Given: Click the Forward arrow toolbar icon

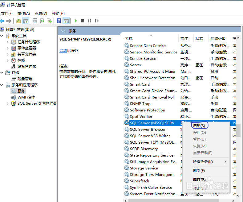Looking at the screenshot, I should pyautogui.click(x=9, y=21).
